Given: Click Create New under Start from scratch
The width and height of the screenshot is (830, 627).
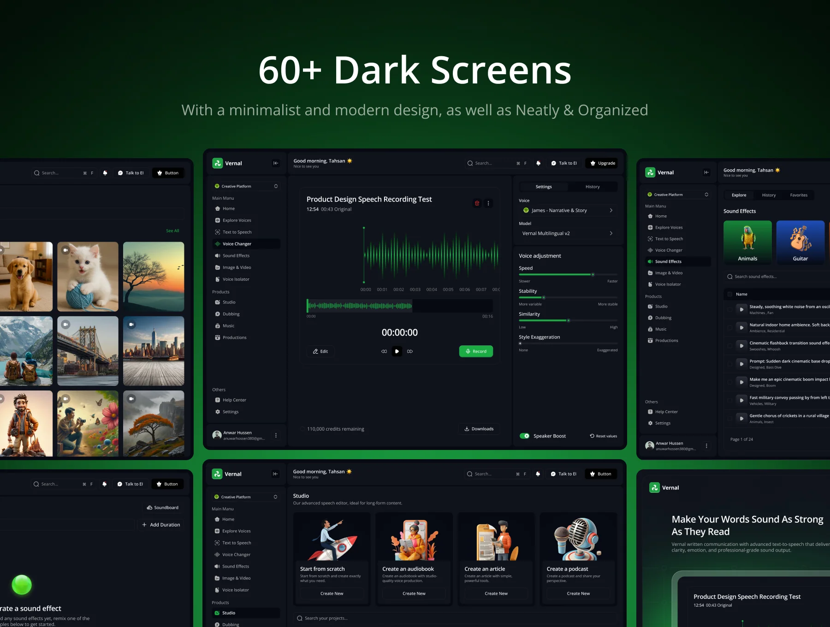Looking at the screenshot, I should [x=332, y=593].
